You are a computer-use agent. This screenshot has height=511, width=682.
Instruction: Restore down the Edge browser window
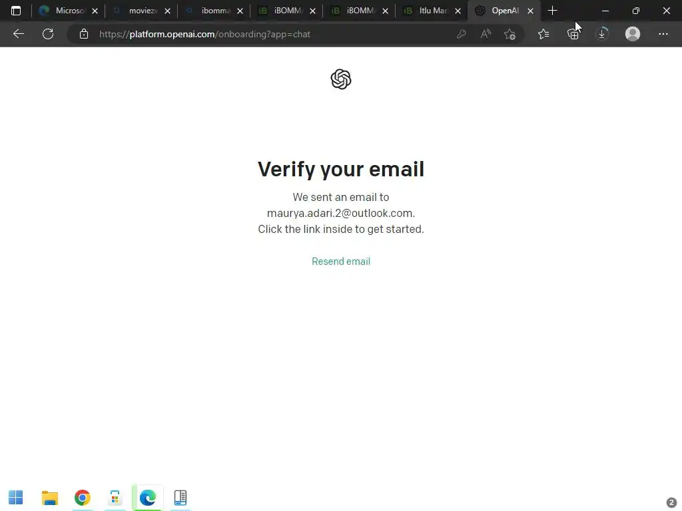(x=635, y=11)
